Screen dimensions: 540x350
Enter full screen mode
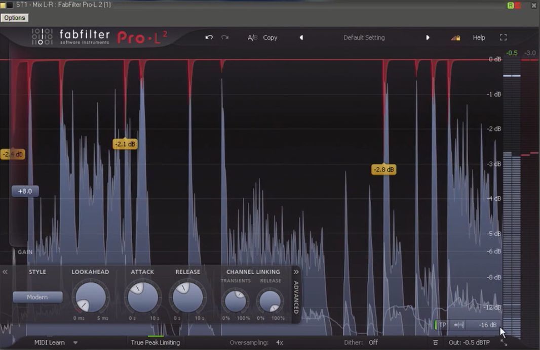click(503, 37)
